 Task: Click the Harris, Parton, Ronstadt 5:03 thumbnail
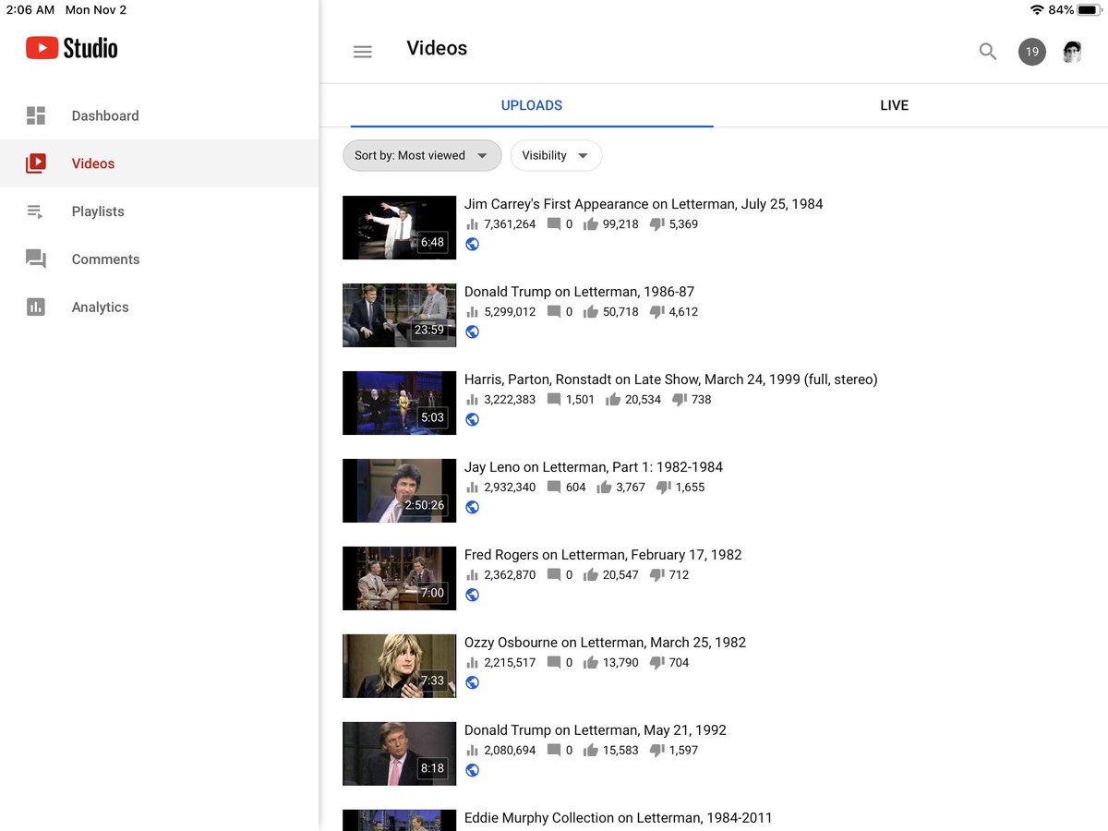pos(399,403)
